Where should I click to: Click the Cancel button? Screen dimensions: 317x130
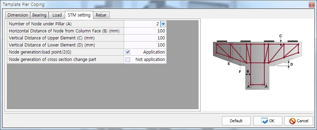299,121
